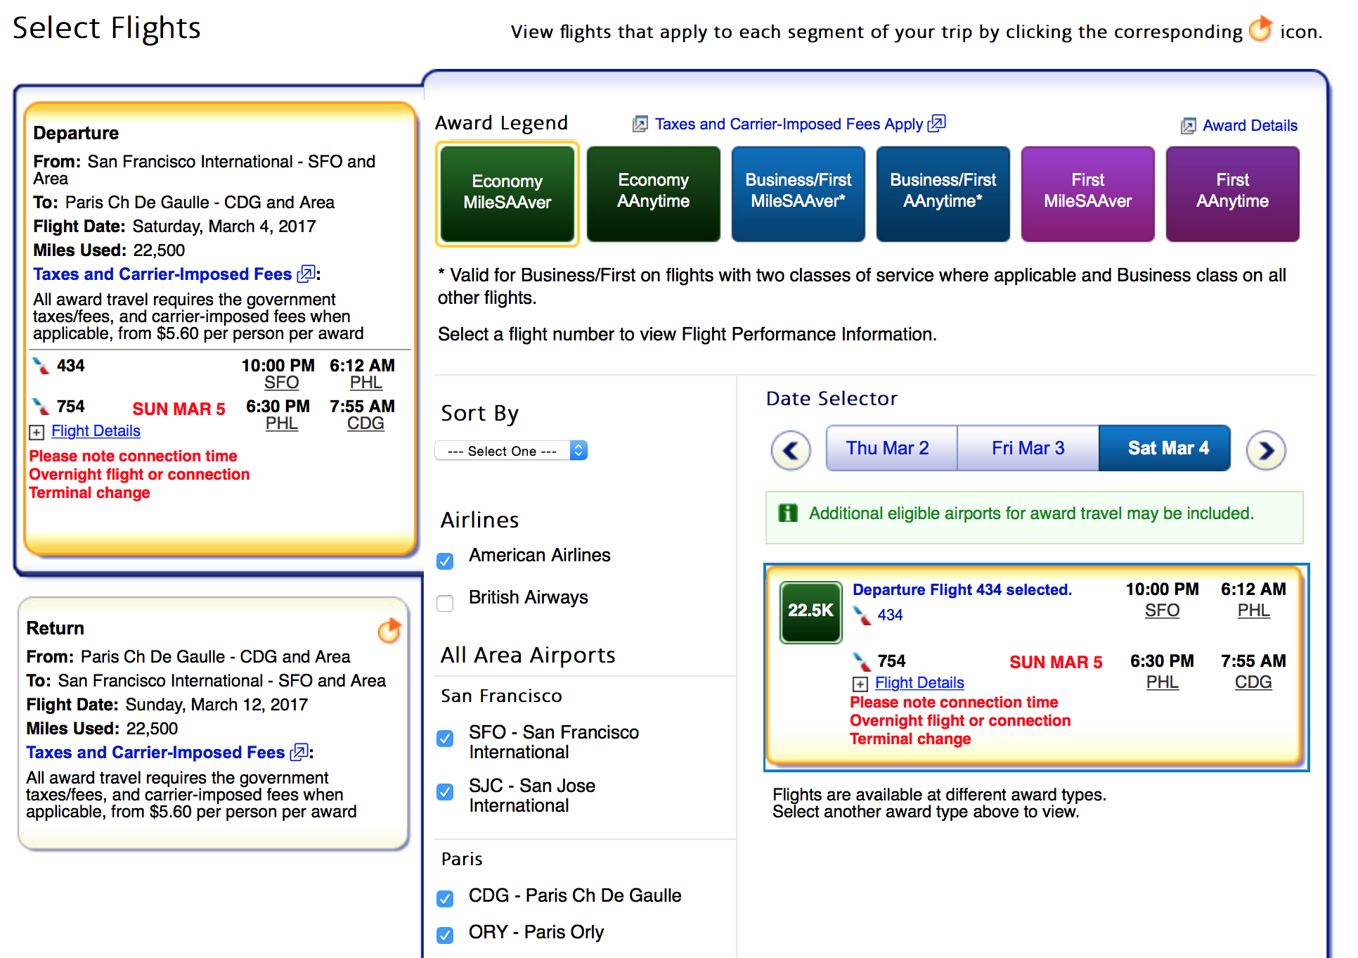Click flight number 434 link in flight card
1358x958 pixels.
pyautogui.click(x=890, y=615)
